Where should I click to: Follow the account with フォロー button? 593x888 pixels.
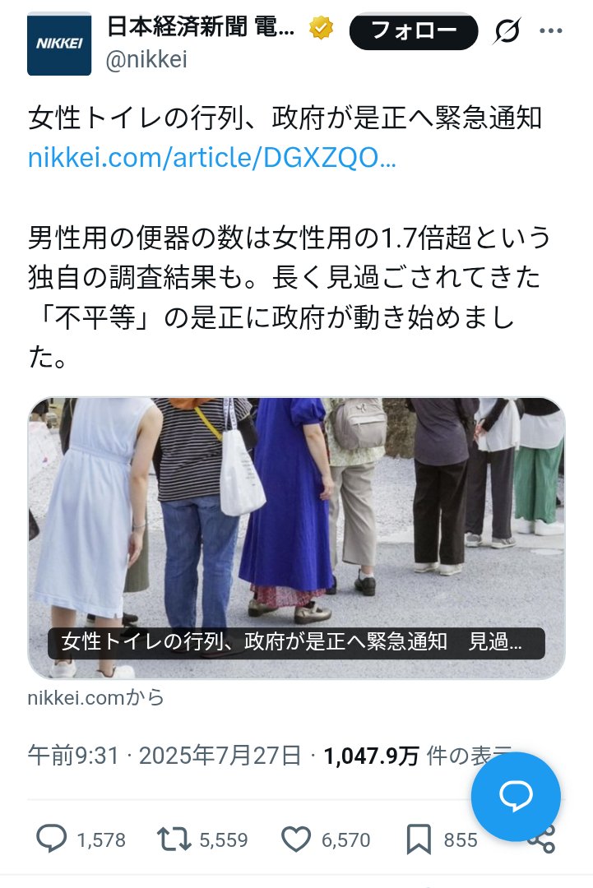[414, 30]
